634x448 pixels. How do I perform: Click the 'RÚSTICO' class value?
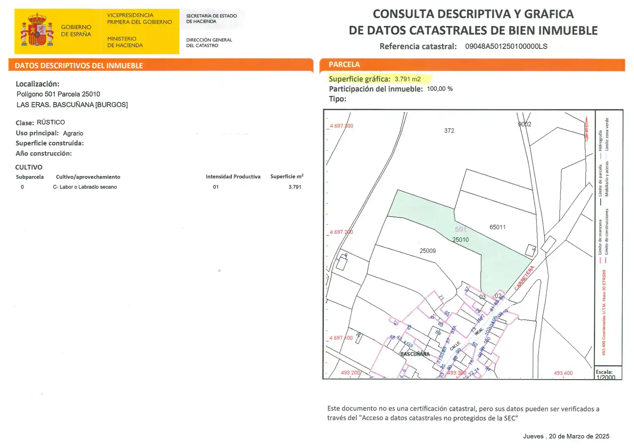tap(51, 122)
